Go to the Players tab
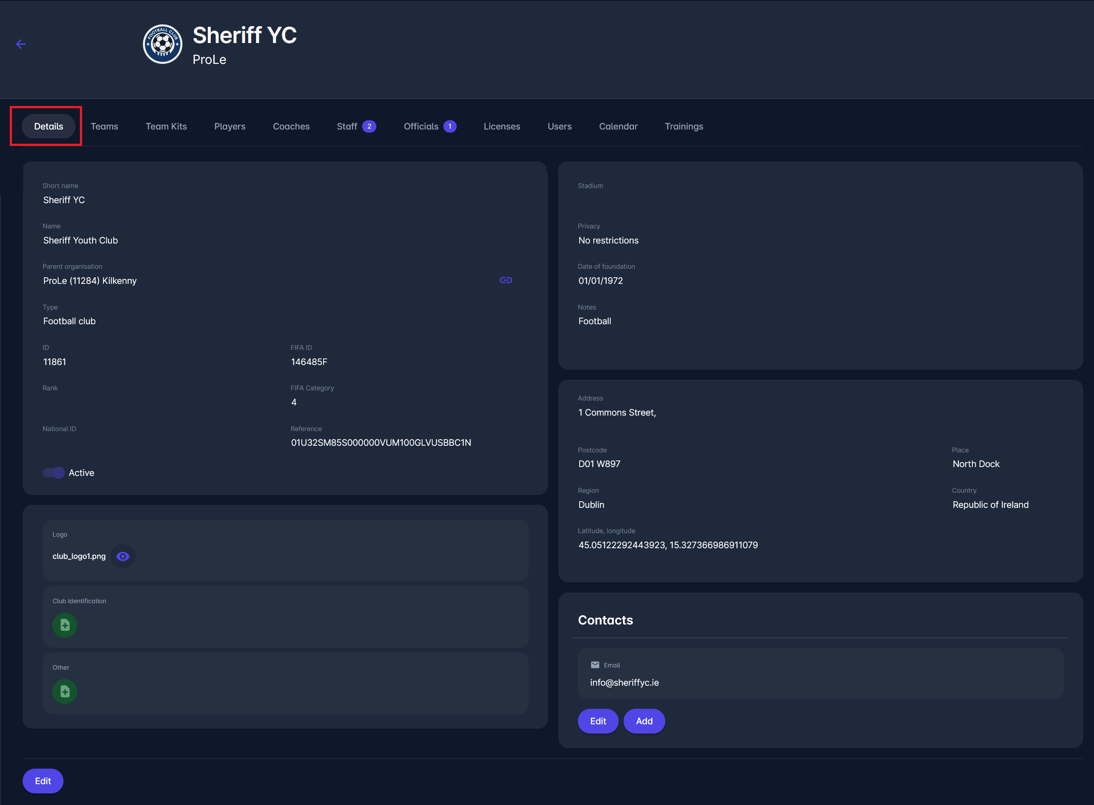The height and width of the screenshot is (805, 1094). [x=229, y=127]
